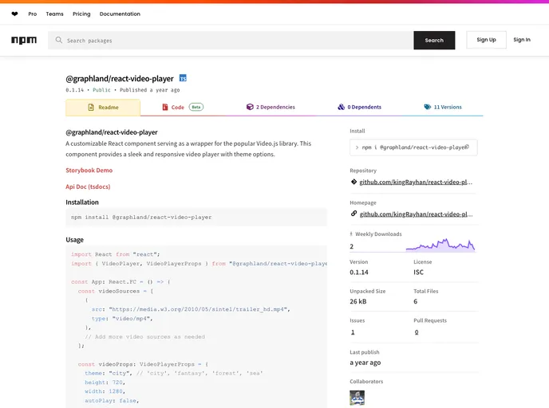Image resolution: width=549 pixels, height=408 pixels.
Task: Copy the npm install command icon
Action: click(x=467, y=147)
